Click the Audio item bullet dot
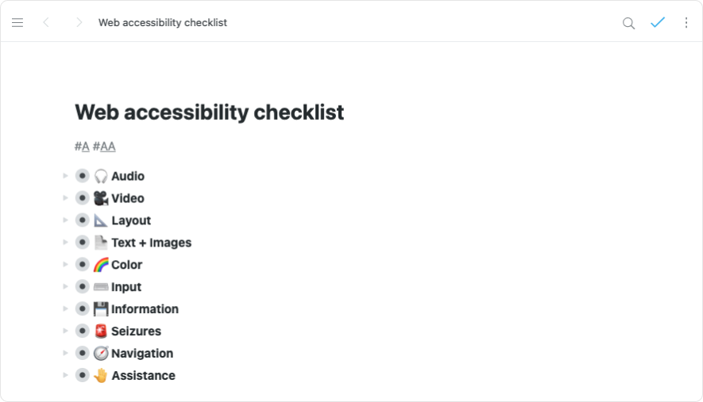This screenshot has width=703, height=402. click(83, 176)
